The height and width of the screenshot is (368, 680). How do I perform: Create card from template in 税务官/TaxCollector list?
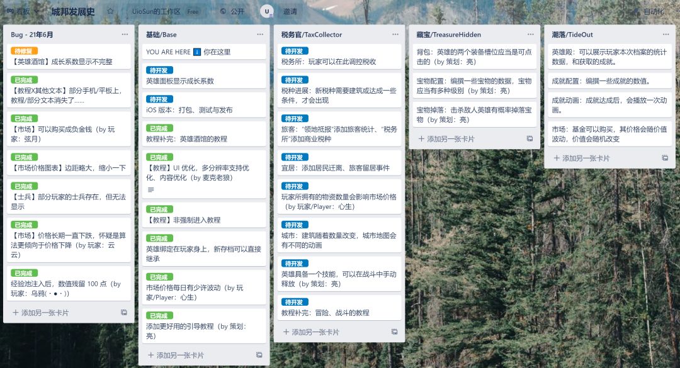[x=395, y=332]
